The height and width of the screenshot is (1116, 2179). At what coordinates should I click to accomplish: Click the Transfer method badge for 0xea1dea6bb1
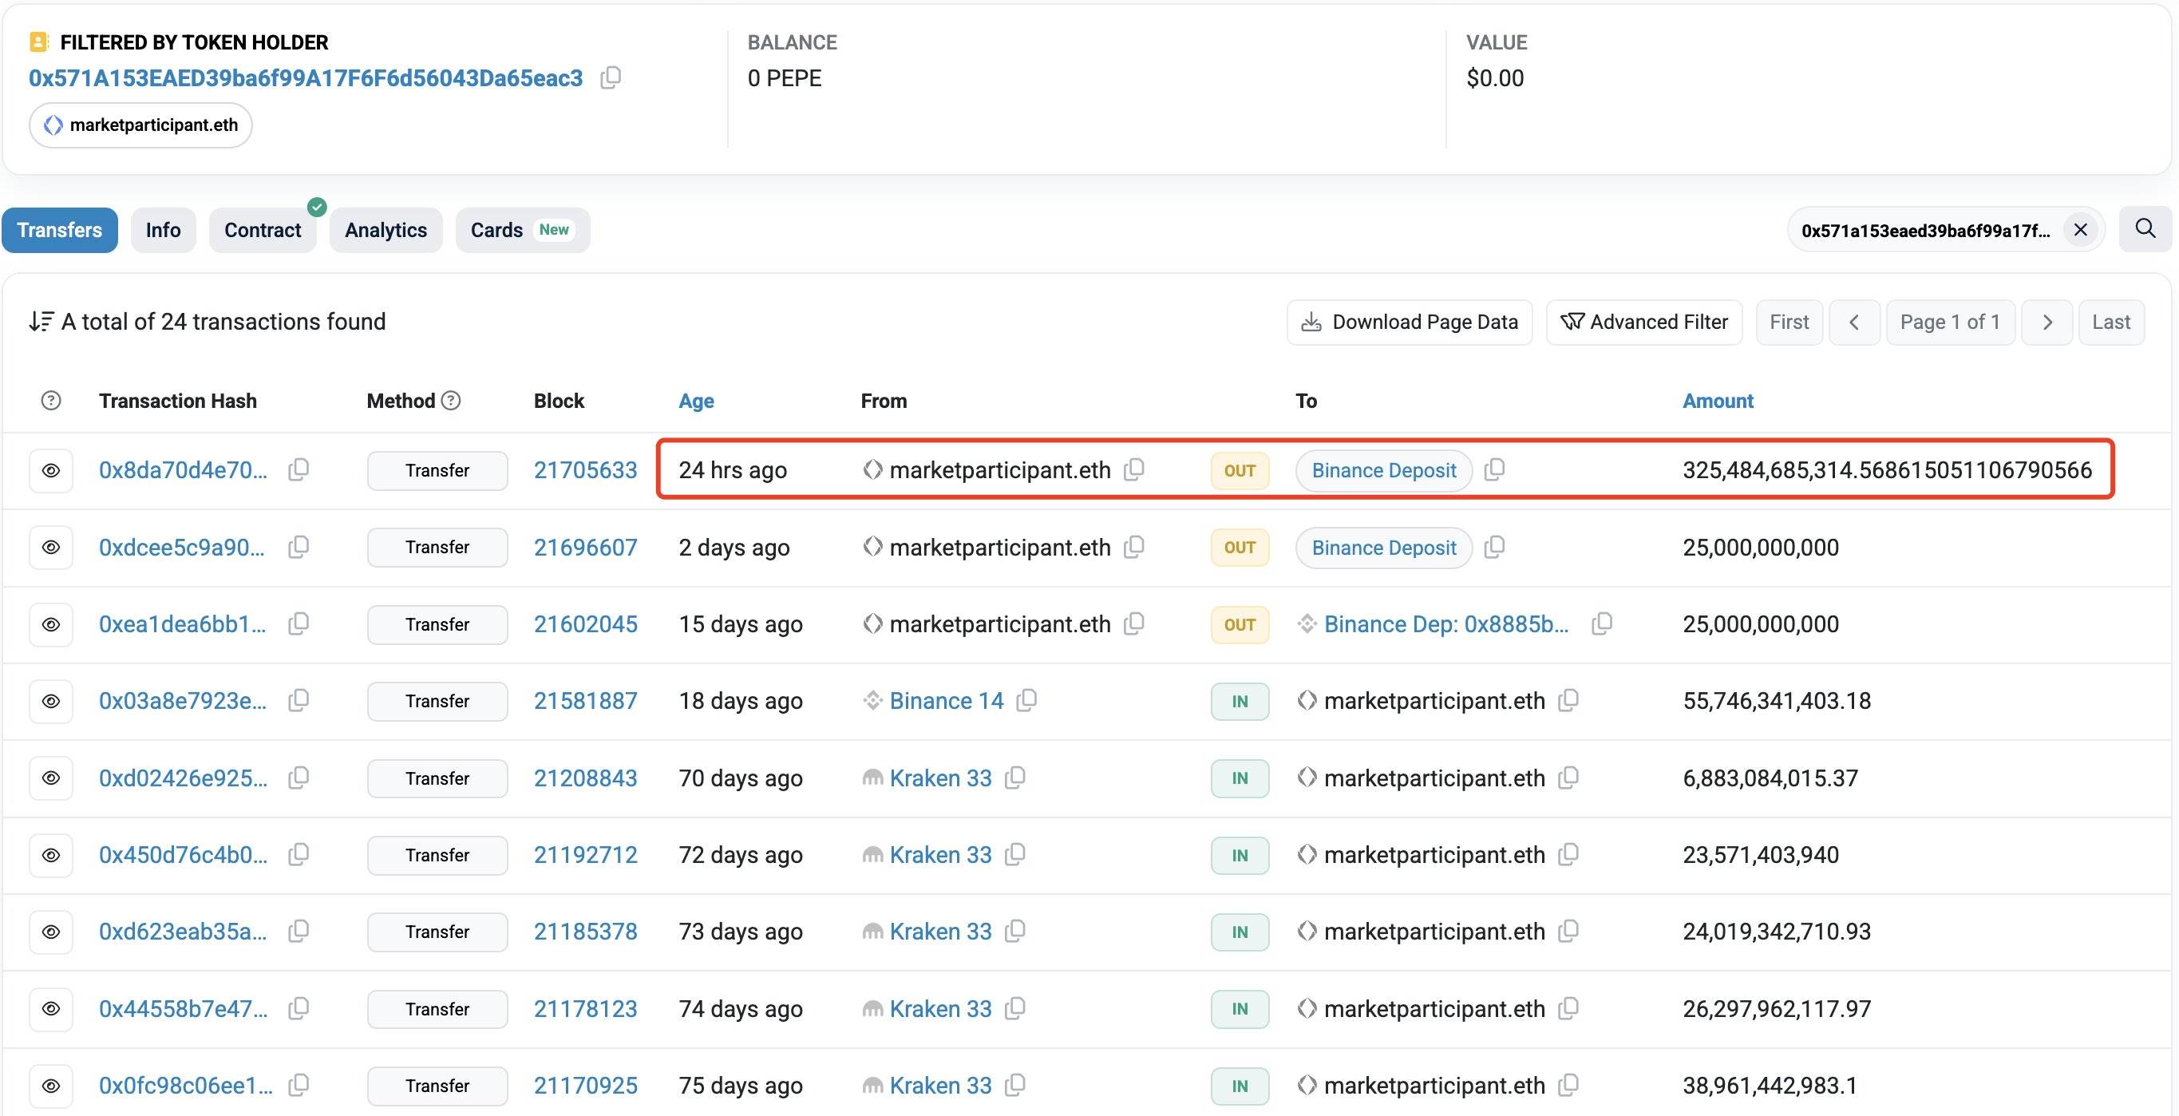click(437, 624)
